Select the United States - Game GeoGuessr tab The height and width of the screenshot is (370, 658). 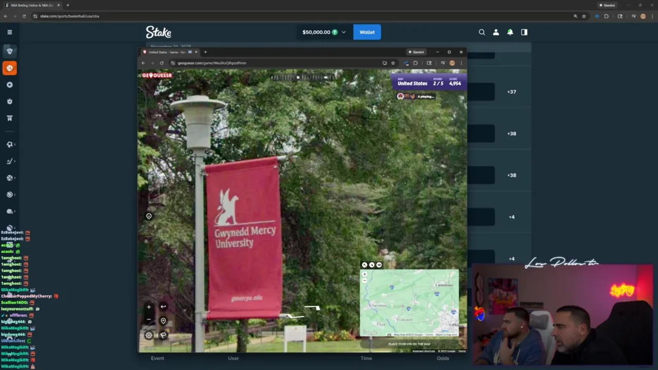click(x=170, y=52)
